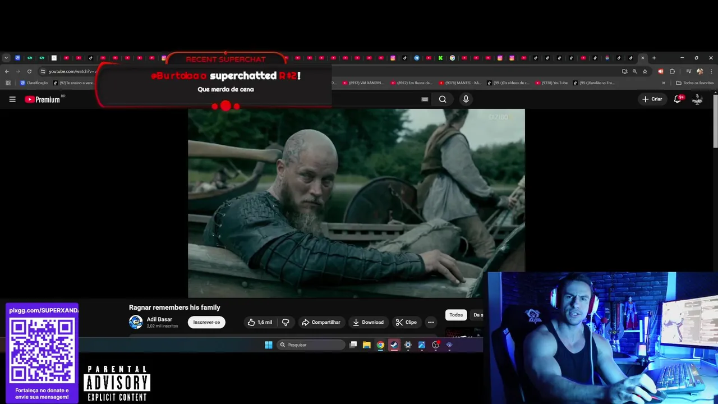718x404 pixels.
Task: Open Task View in the taskbar
Action: 353,345
